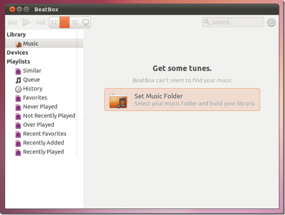Click the 'Get some tunes.' heading
Viewport: 285px width, 215px height.
pos(182,68)
